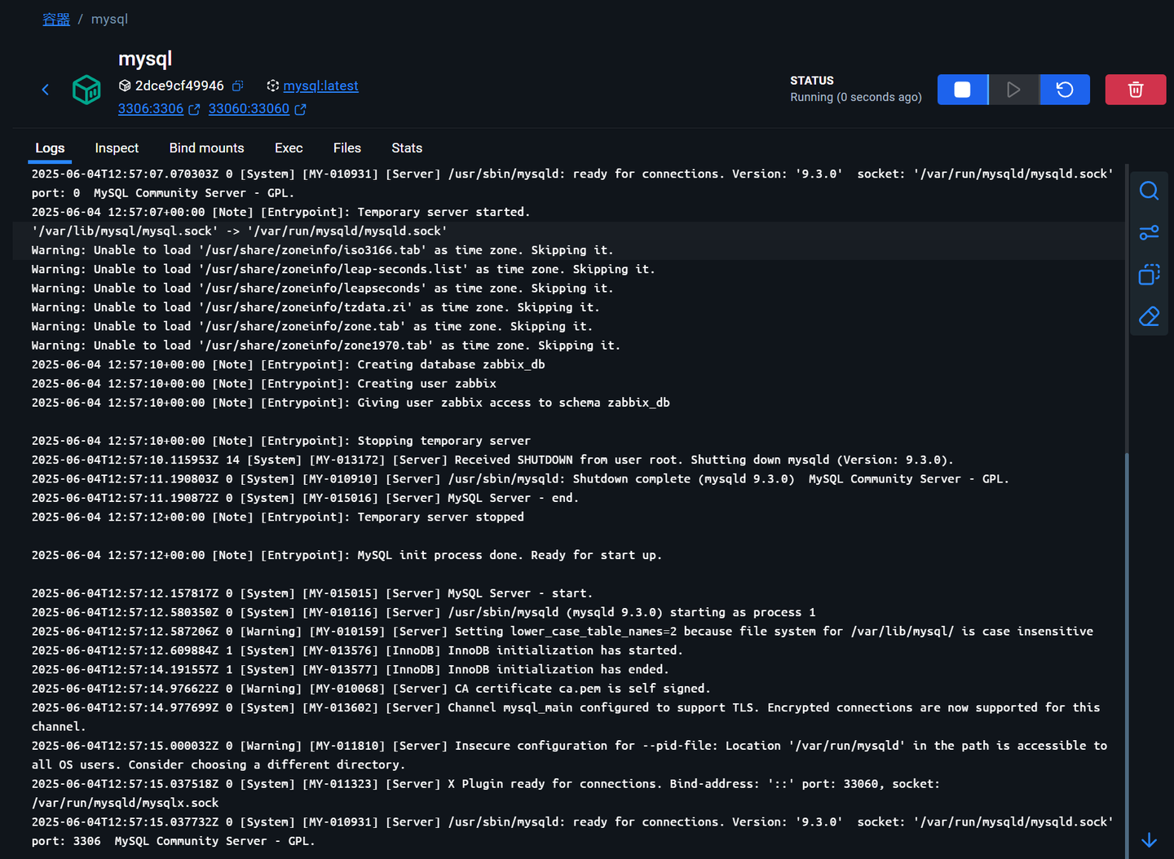
Task: Search the container logs
Action: tap(1149, 190)
